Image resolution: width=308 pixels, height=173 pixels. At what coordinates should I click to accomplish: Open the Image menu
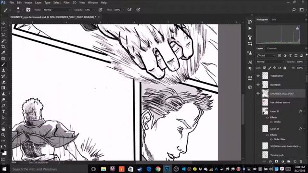click(x=28, y=3)
